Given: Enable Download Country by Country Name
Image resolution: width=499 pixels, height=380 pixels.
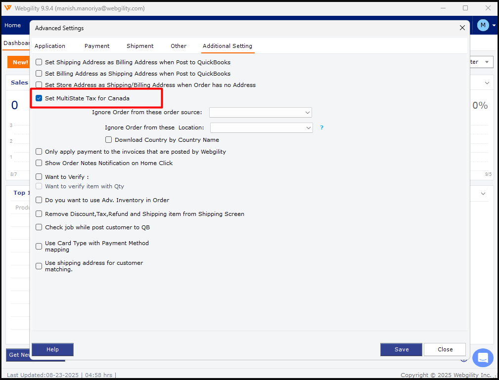Looking at the screenshot, I should click(109, 140).
